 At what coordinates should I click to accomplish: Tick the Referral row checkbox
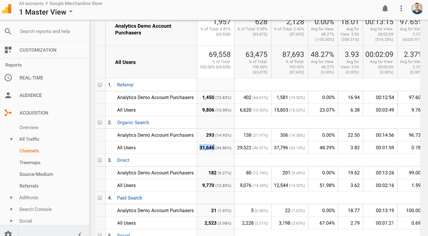[100, 85]
